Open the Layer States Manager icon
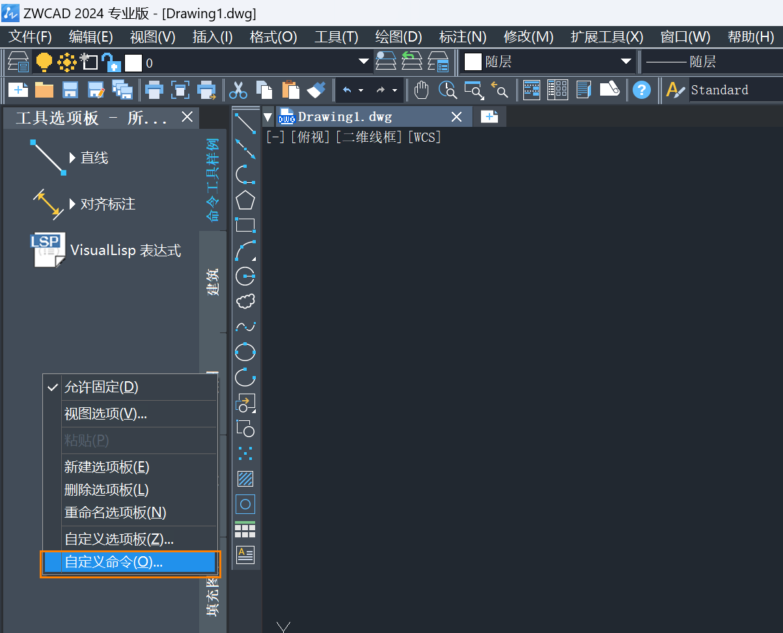The width and height of the screenshot is (783, 633). click(438, 62)
